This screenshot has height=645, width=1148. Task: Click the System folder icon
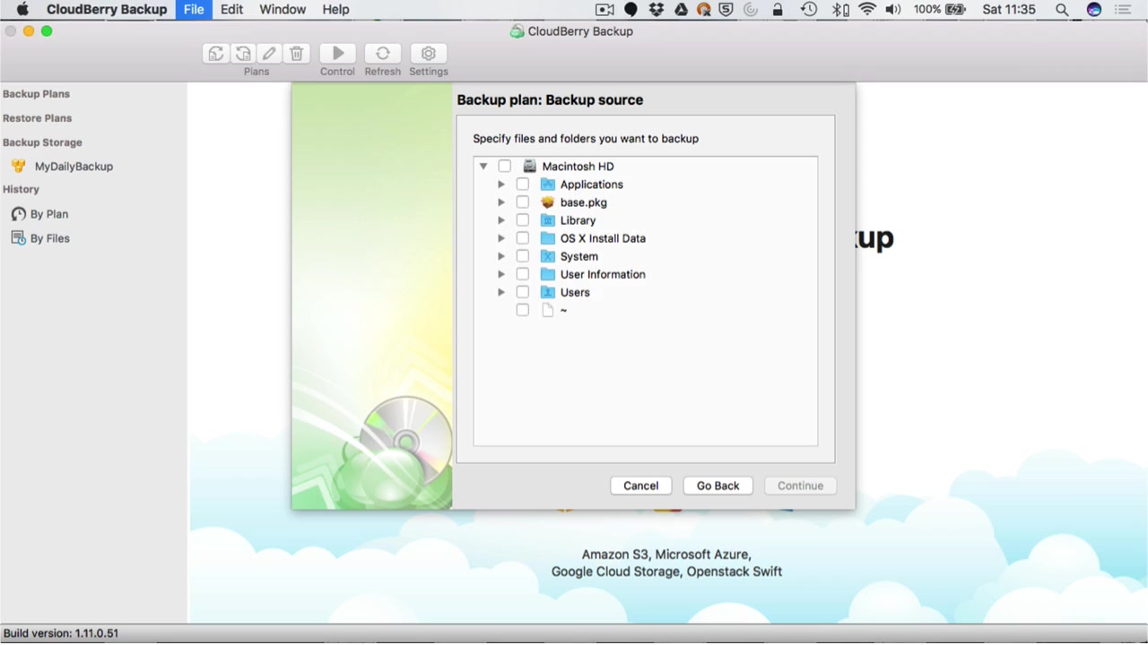(548, 256)
